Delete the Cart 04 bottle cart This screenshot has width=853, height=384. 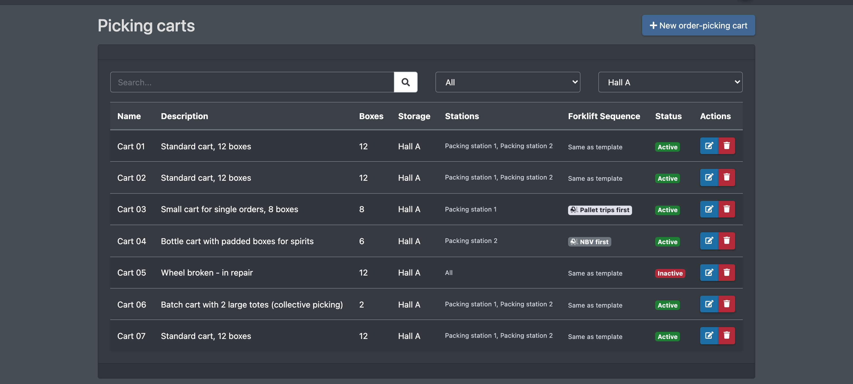tap(727, 241)
